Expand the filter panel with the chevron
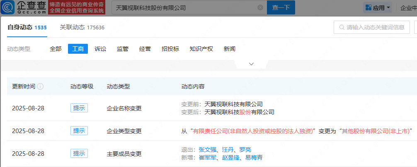Viewport: 417px width, 167px height. [x=251, y=64]
